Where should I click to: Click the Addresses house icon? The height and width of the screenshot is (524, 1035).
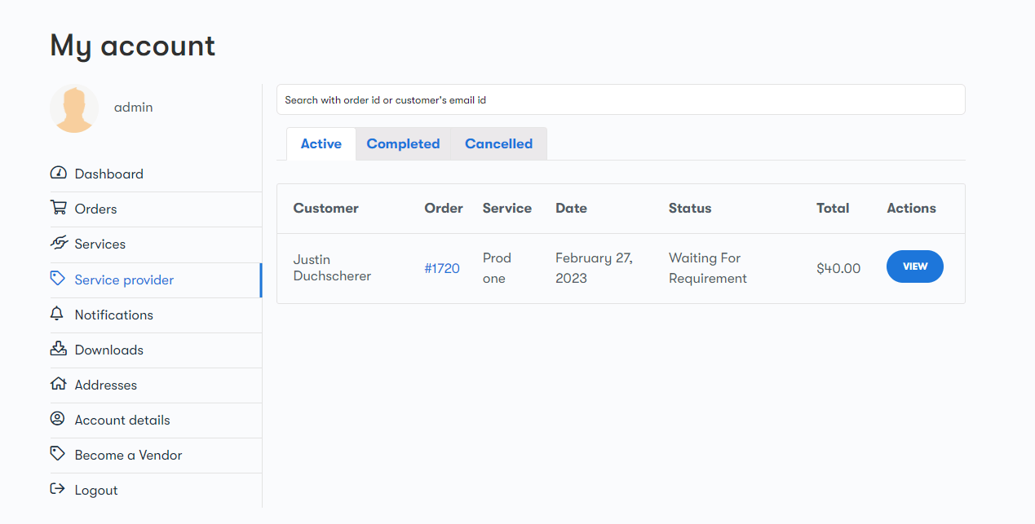click(x=58, y=384)
